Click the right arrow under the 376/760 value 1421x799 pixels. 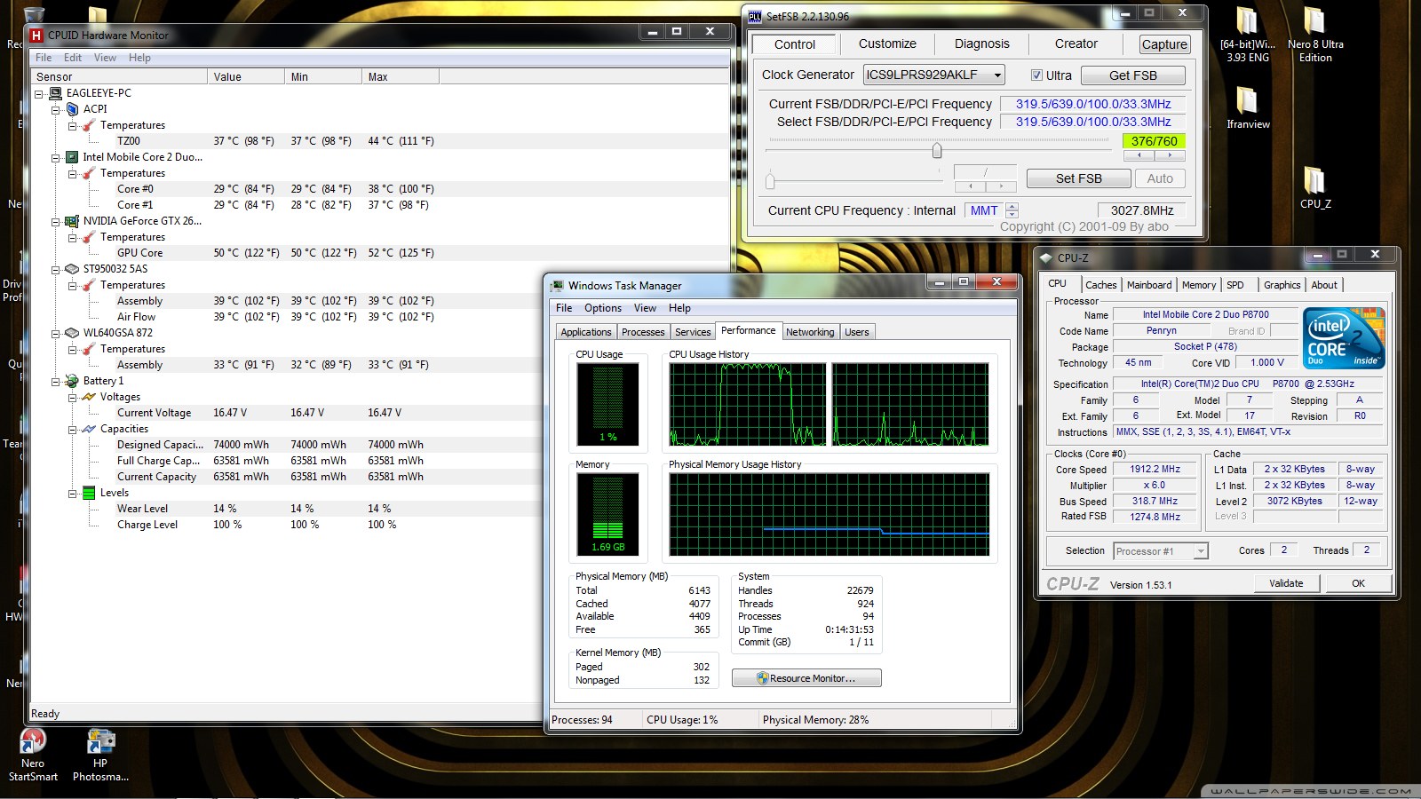coord(1171,155)
